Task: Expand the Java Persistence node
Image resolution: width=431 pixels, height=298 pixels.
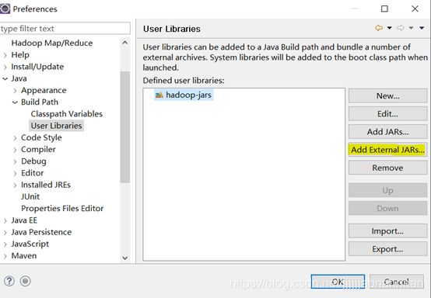Action: click(x=5, y=232)
